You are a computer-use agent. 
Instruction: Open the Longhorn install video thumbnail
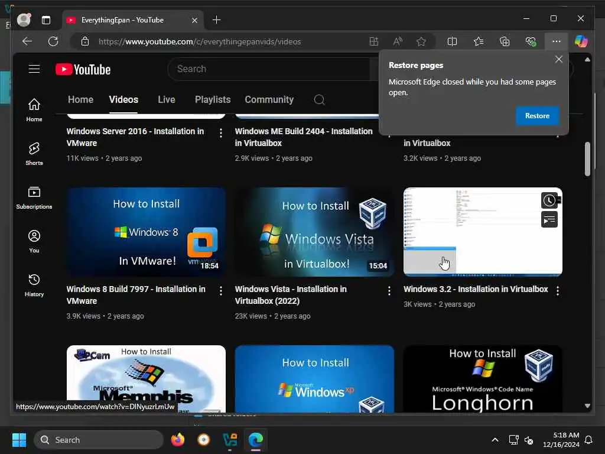483,379
